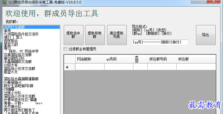Image resolution: width=224 pixels, height=114 pixels.
Task: Click the new-row cell under 网名昵称
Action: tap(90, 67)
